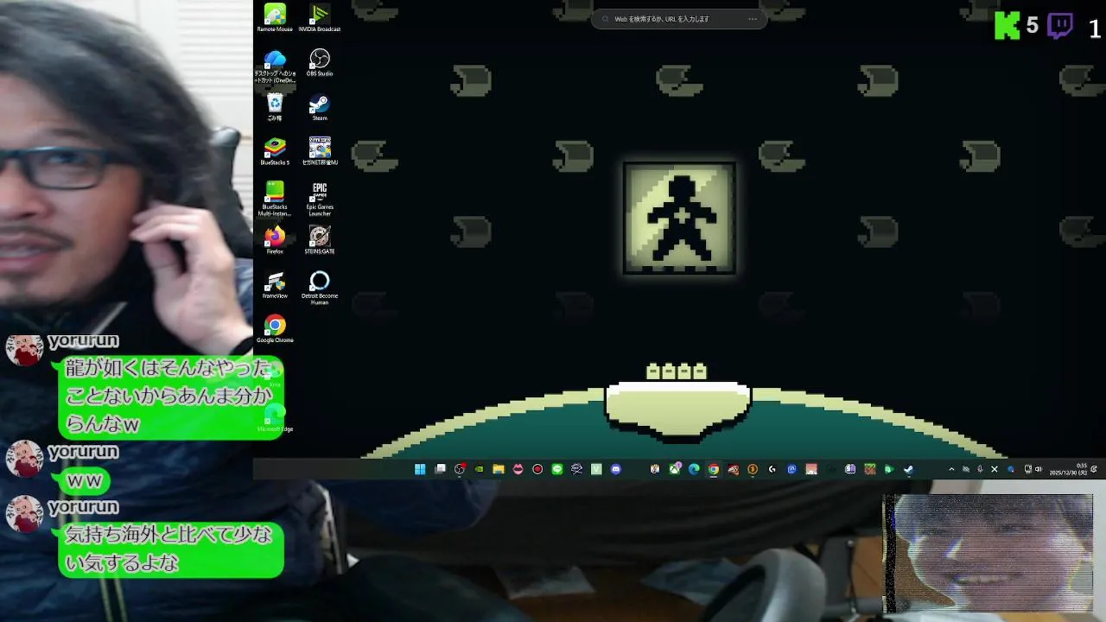The image size is (1106, 622).
Task: Click the Kick logo overlay
Action: tap(1007, 26)
